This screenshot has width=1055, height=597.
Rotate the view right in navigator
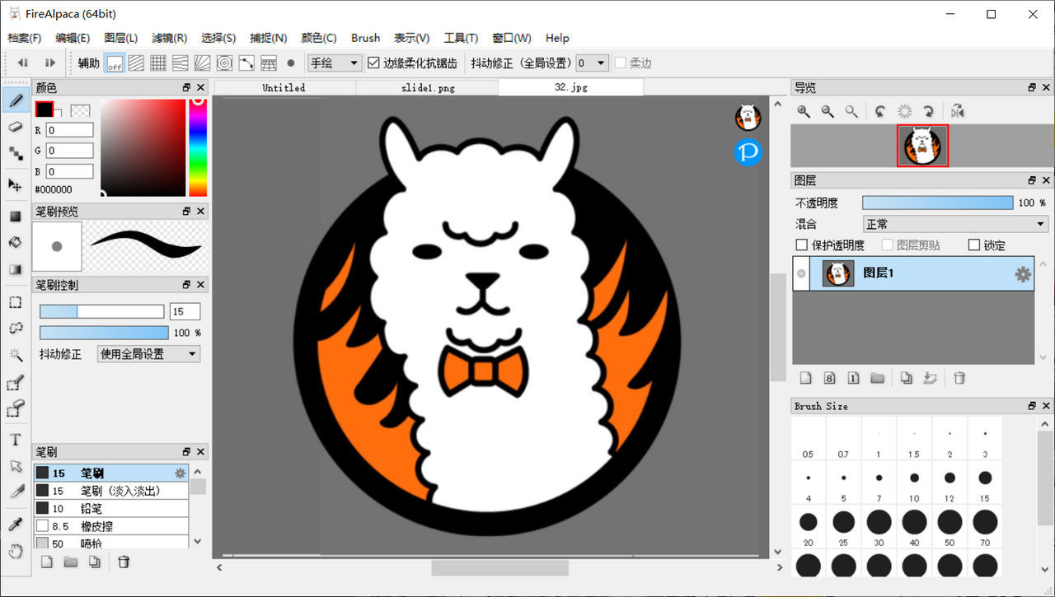929,111
